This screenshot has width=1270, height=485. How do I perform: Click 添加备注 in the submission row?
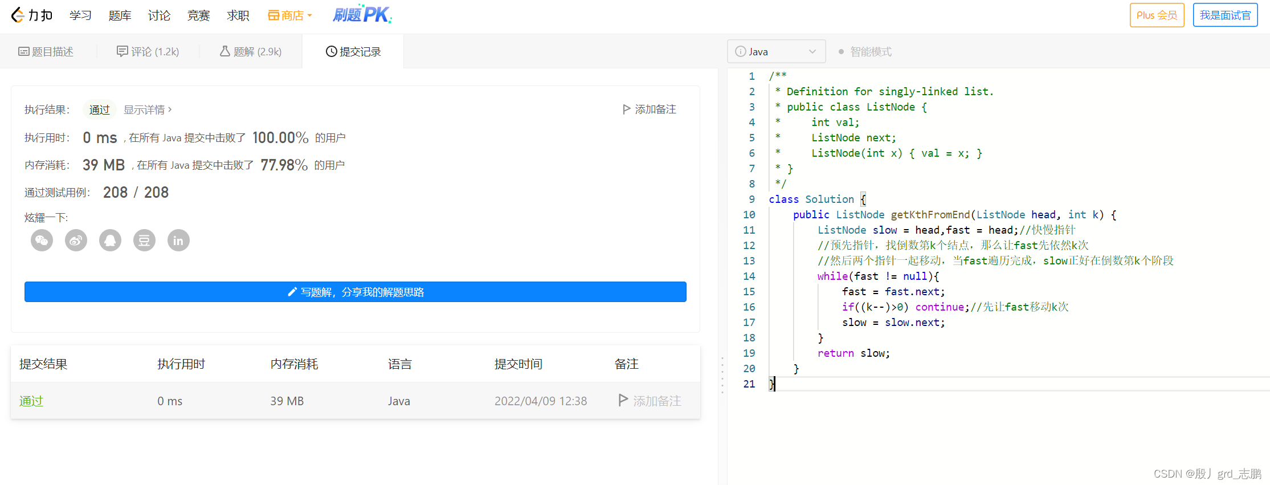pos(650,401)
